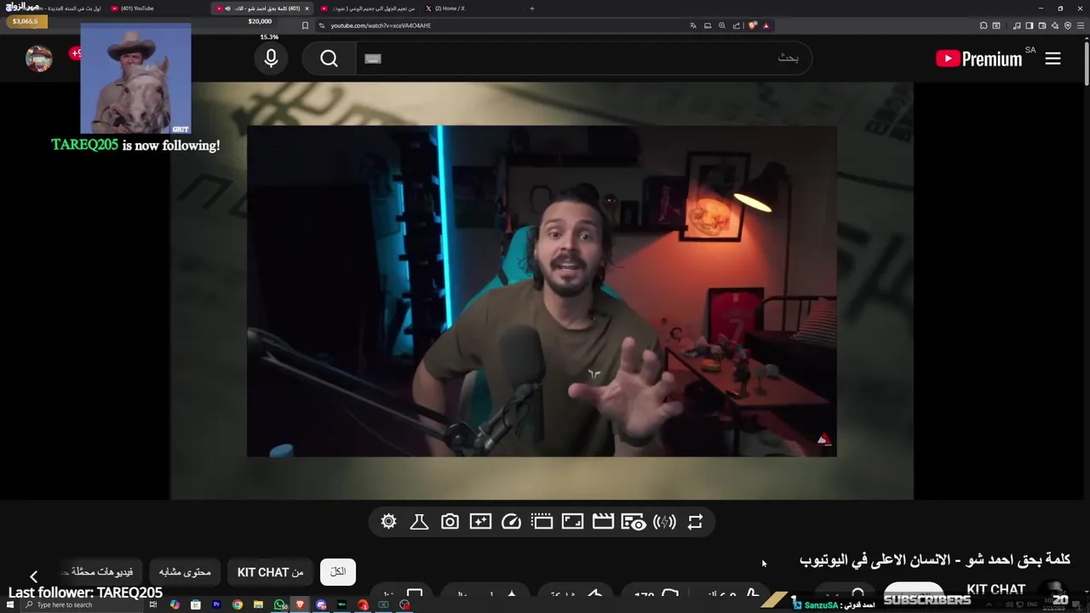This screenshot has height=613, width=1090.
Task: Select the 'فيديوهات محمّلة' filter chip
Action: click(101, 572)
